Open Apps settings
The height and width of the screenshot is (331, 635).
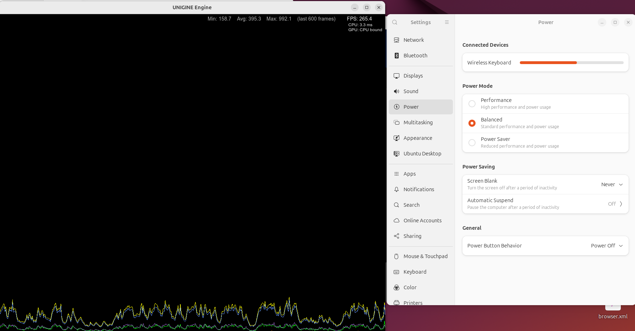[x=421, y=174]
